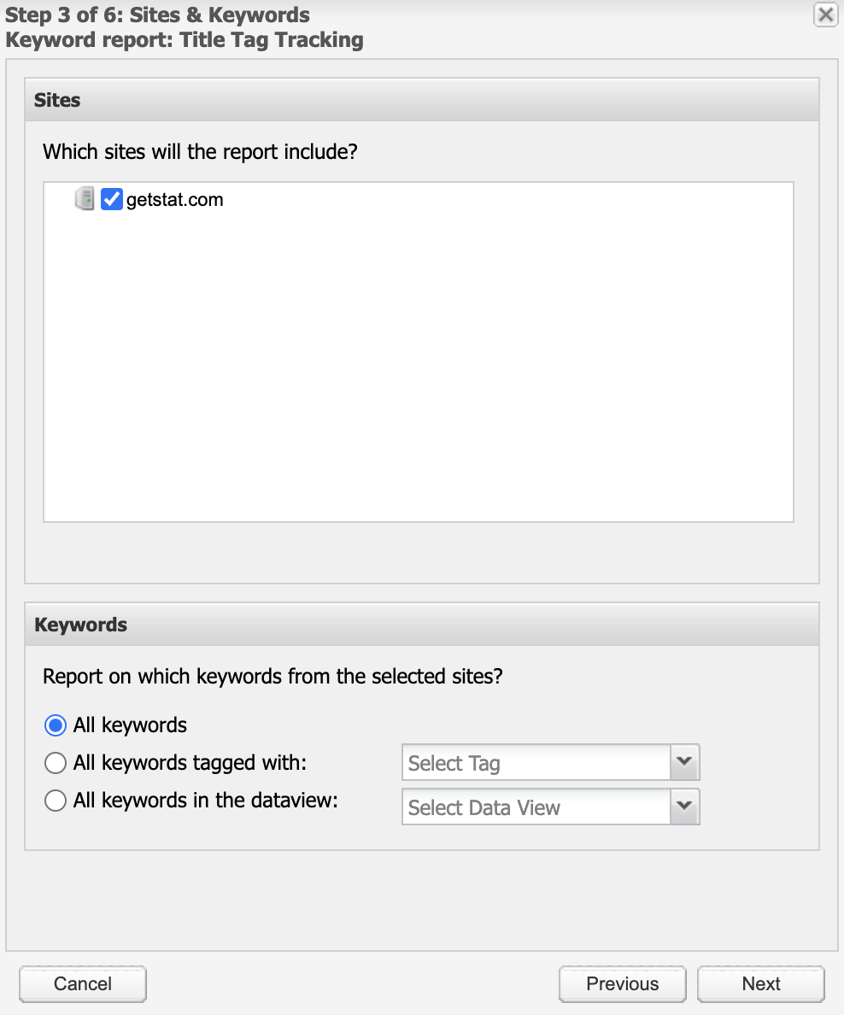Screen dimensions: 844x1015
Task: Close the Sites & Keywords dialog
Action: point(824,15)
